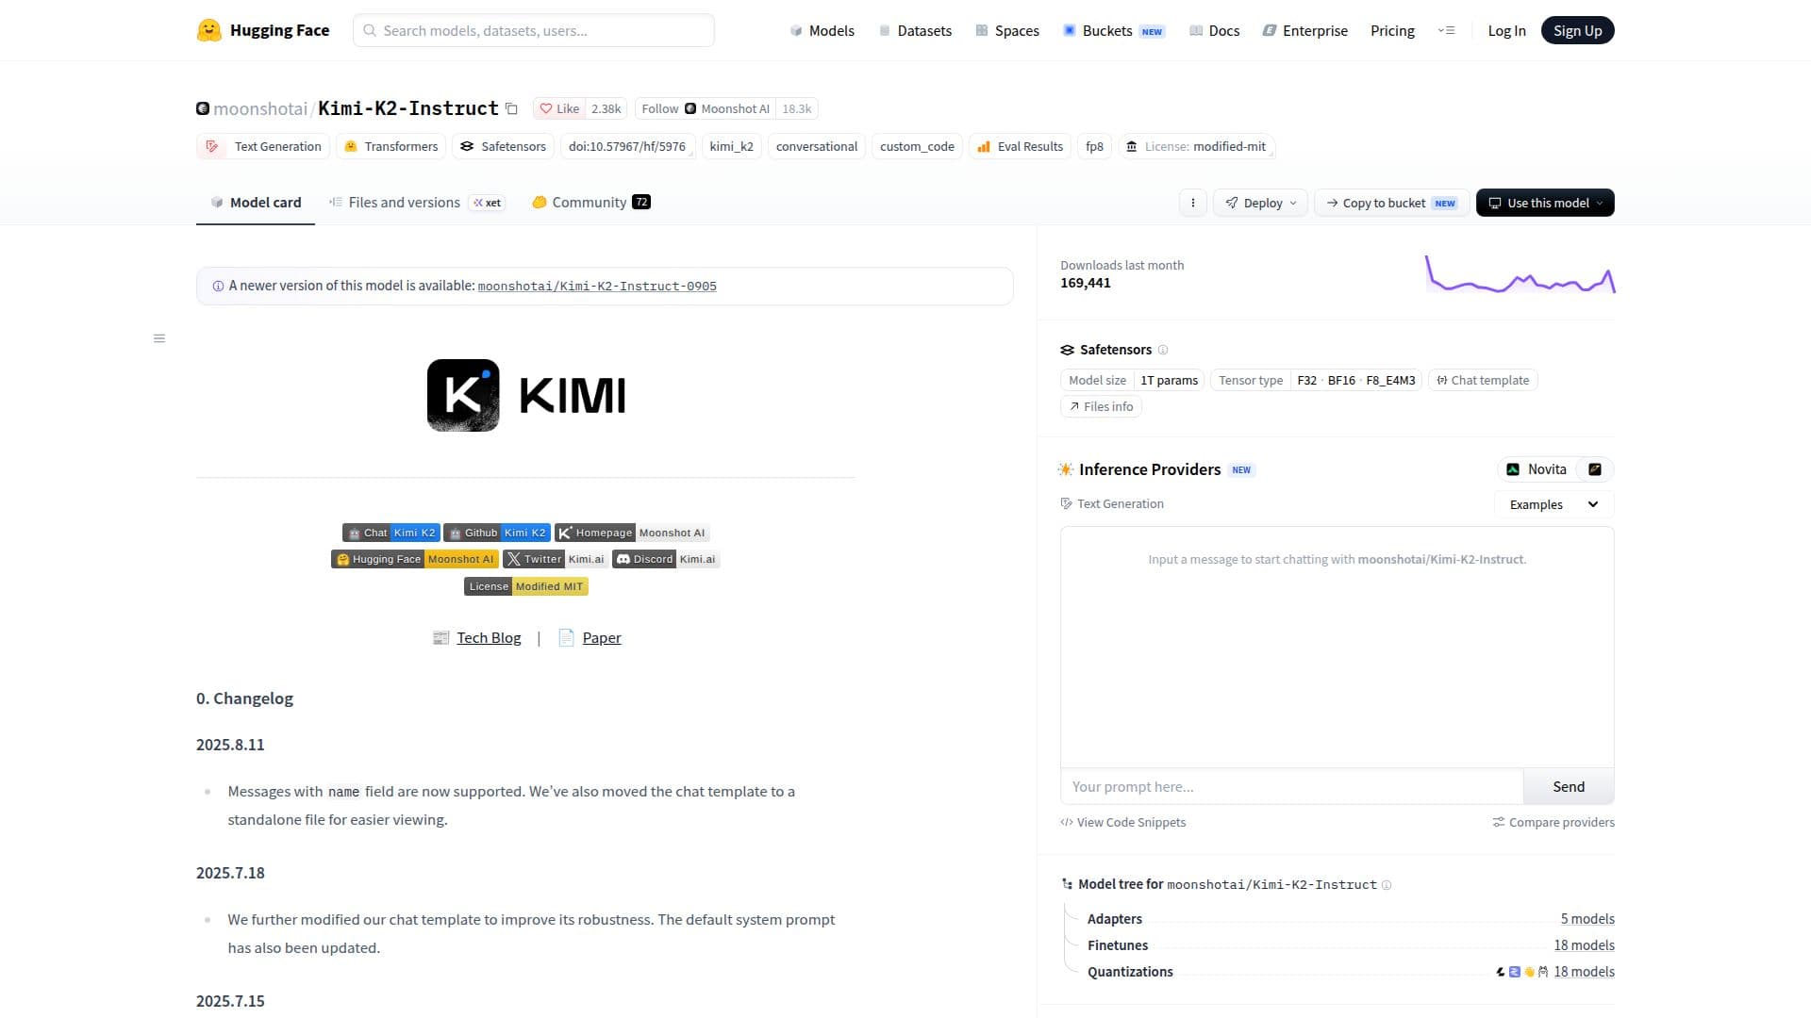The width and height of the screenshot is (1811, 1018).
Task: Open the Files info link
Action: [1101, 406]
